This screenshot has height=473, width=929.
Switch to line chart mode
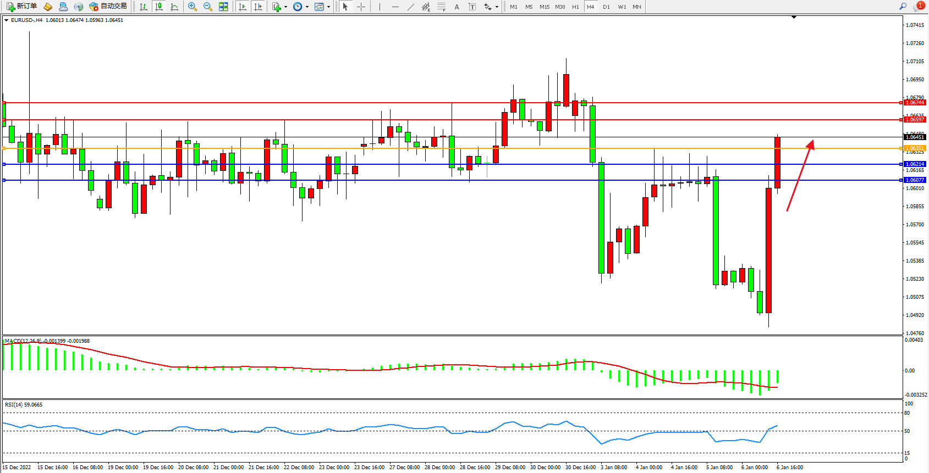pyautogui.click(x=174, y=7)
